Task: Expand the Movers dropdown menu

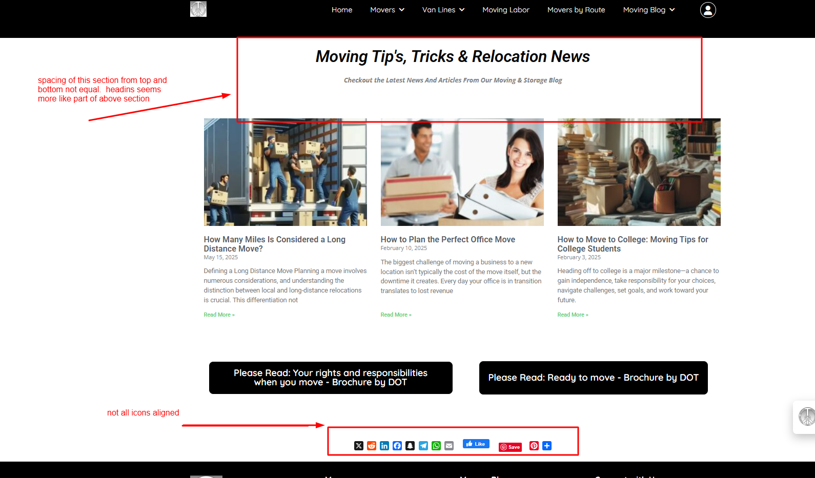Action: (x=387, y=10)
